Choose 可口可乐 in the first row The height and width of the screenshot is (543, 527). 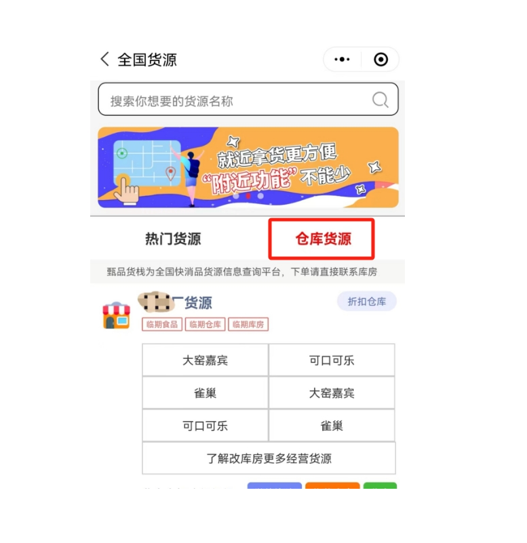coord(332,360)
